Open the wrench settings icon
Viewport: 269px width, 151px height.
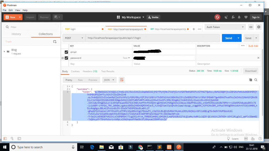point(233,17)
